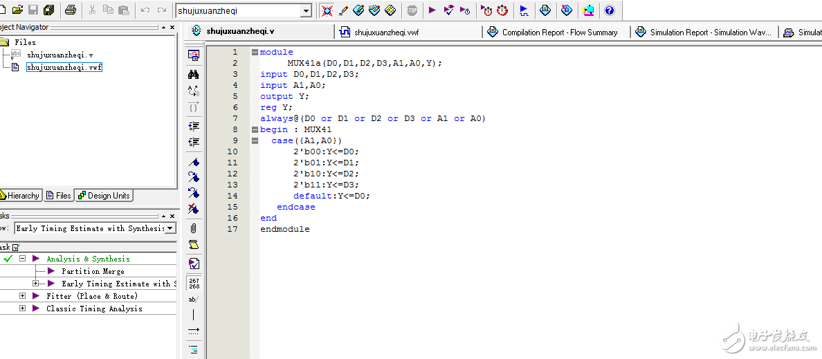Redo the last undone action
822x359 pixels.
[161, 10]
